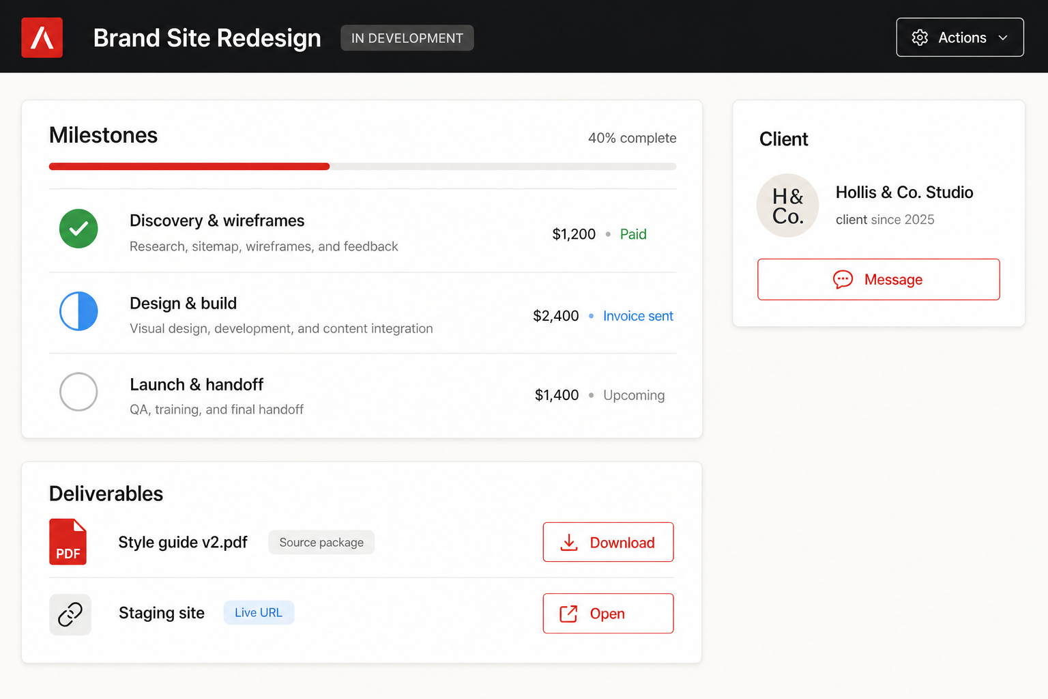This screenshot has height=699, width=1048.
Task: Open the Staging site
Action: pos(608,614)
